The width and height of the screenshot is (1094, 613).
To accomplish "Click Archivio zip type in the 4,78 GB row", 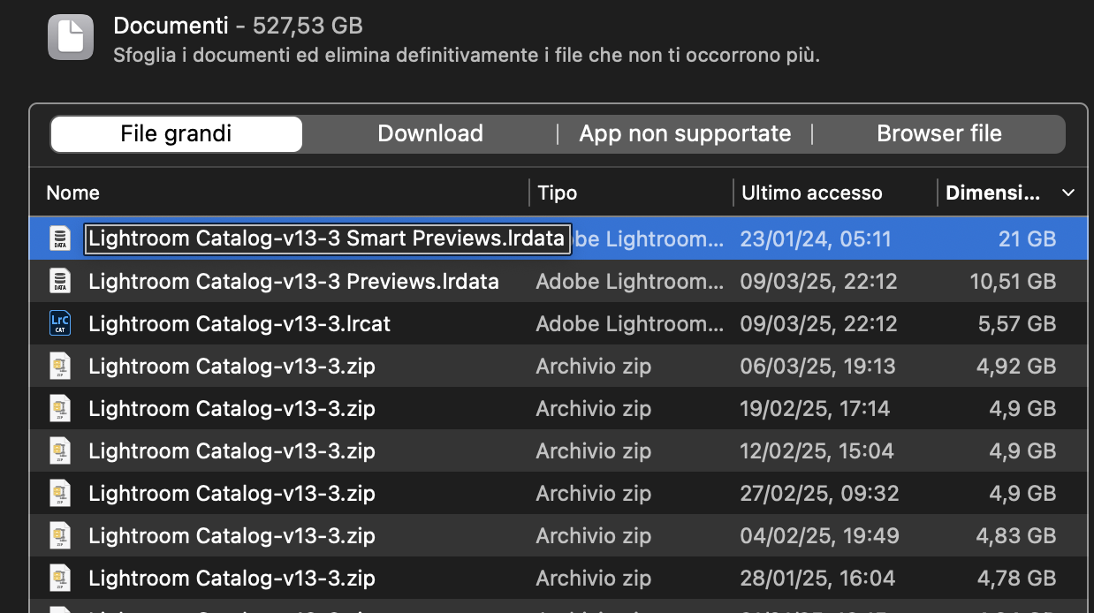I will click(593, 578).
